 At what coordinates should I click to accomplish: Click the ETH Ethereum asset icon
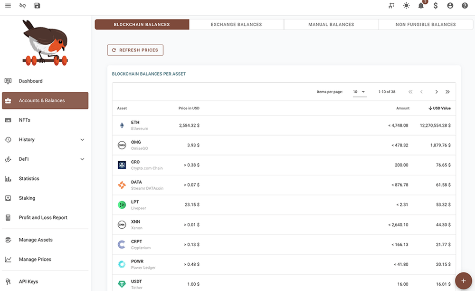click(122, 126)
